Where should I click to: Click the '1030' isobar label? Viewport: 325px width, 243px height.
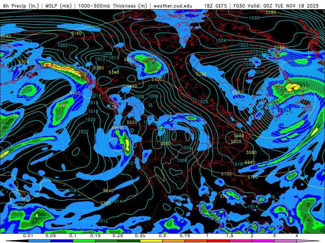click(x=254, y=18)
